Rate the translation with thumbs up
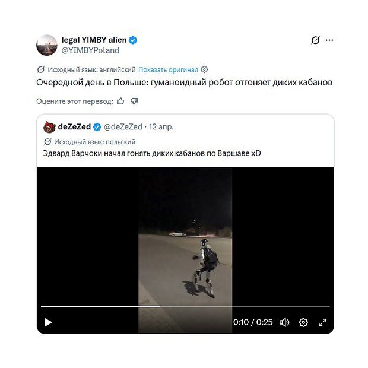Viewport: 368px width, 368px height. click(x=121, y=101)
